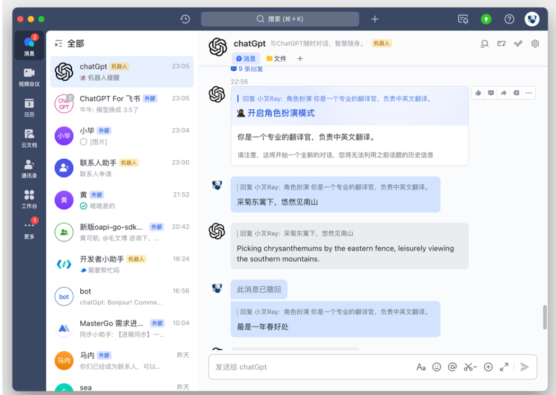Open more options for the message
The width and height of the screenshot is (556, 395).
click(x=529, y=93)
